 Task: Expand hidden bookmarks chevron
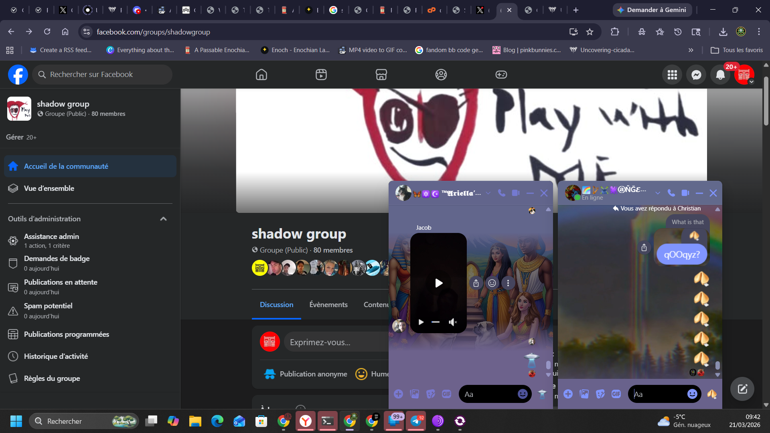click(691, 50)
